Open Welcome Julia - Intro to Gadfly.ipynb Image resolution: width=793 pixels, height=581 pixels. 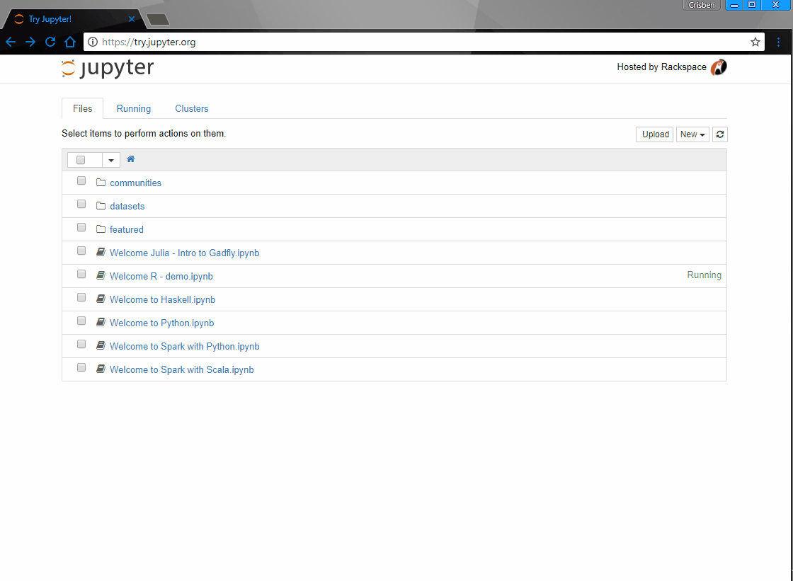185,253
